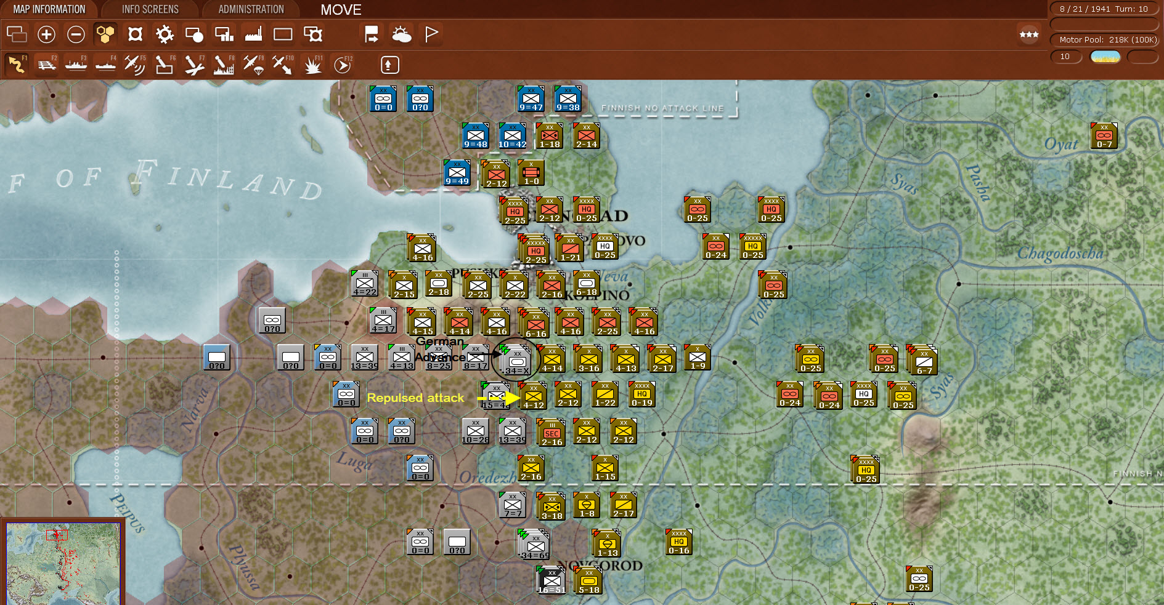Toggle the rounded-square overlay button beside the gear

coord(135,34)
